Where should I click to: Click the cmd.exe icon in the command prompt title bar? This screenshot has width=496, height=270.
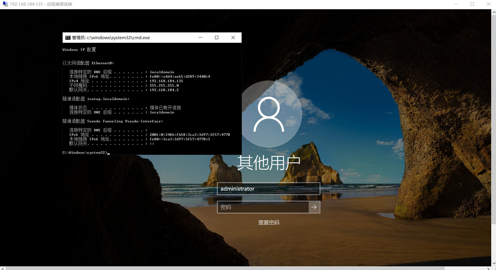(67, 37)
